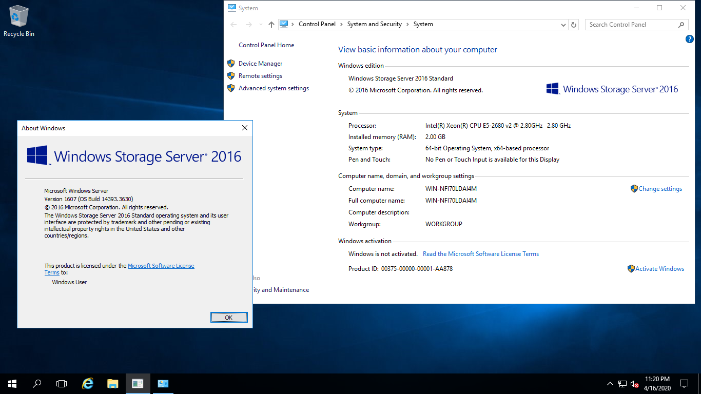The height and width of the screenshot is (394, 701).
Task: Click the computer name WIN-NFI70LDAI4M value
Action: click(451, 189)
